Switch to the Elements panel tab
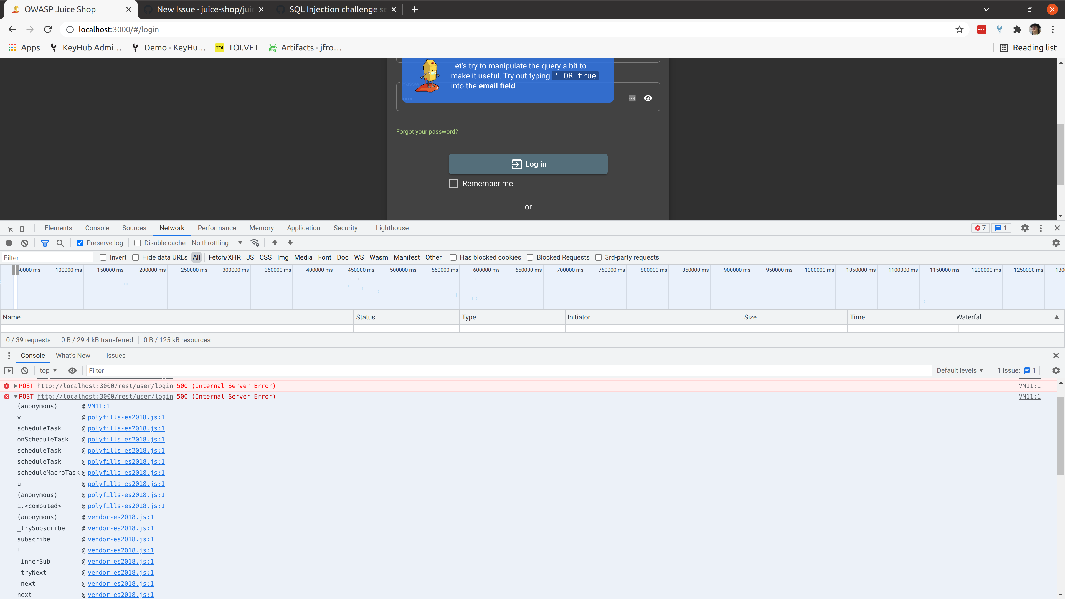Viewport: 1065px width, 599px height. click(58, 228)
